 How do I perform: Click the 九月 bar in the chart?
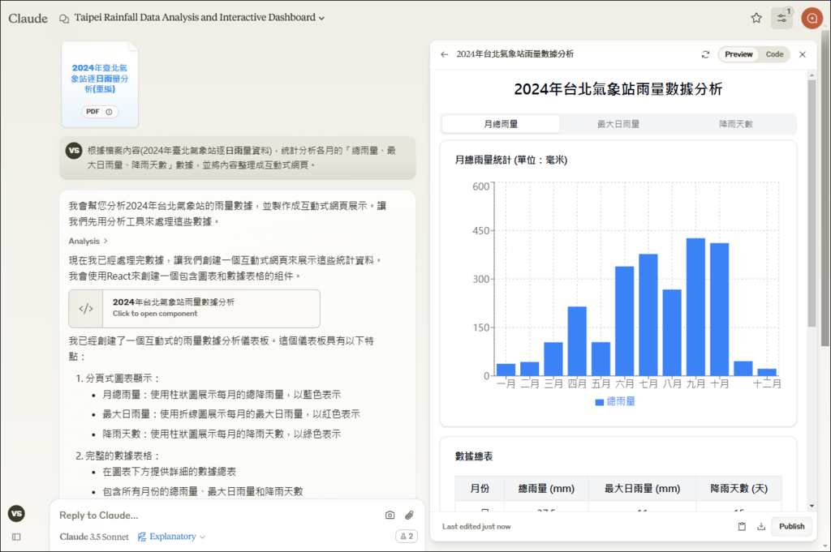pos(695,307)
